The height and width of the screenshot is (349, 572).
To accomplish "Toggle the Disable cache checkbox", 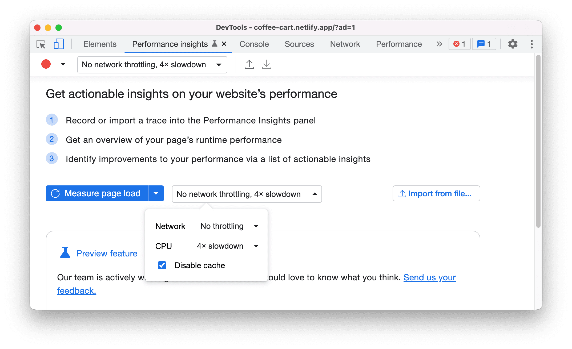I will 162,265.
